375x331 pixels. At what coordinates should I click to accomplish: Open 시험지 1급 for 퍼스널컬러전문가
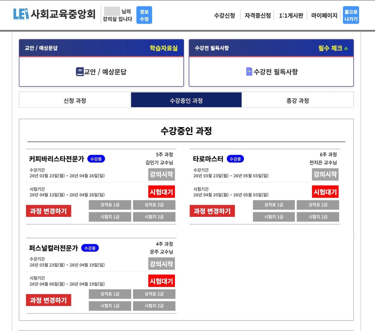110,306
